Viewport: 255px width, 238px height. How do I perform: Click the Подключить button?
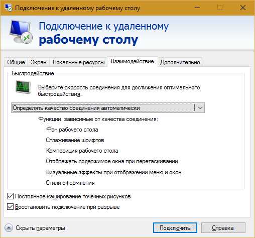coord(175,228)
